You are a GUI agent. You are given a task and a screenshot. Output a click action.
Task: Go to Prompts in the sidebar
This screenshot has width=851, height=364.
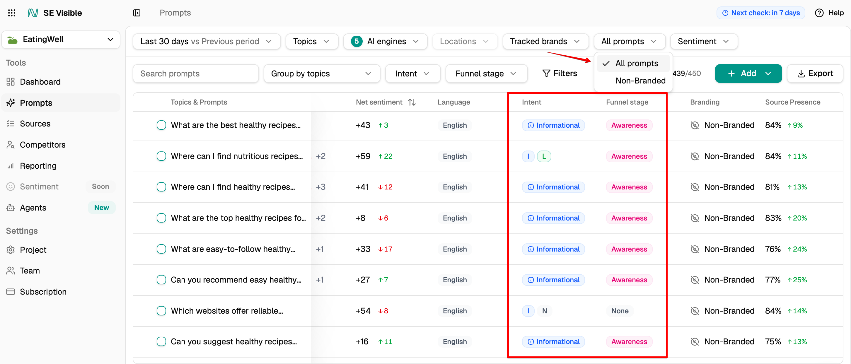(x=61, y=103)
